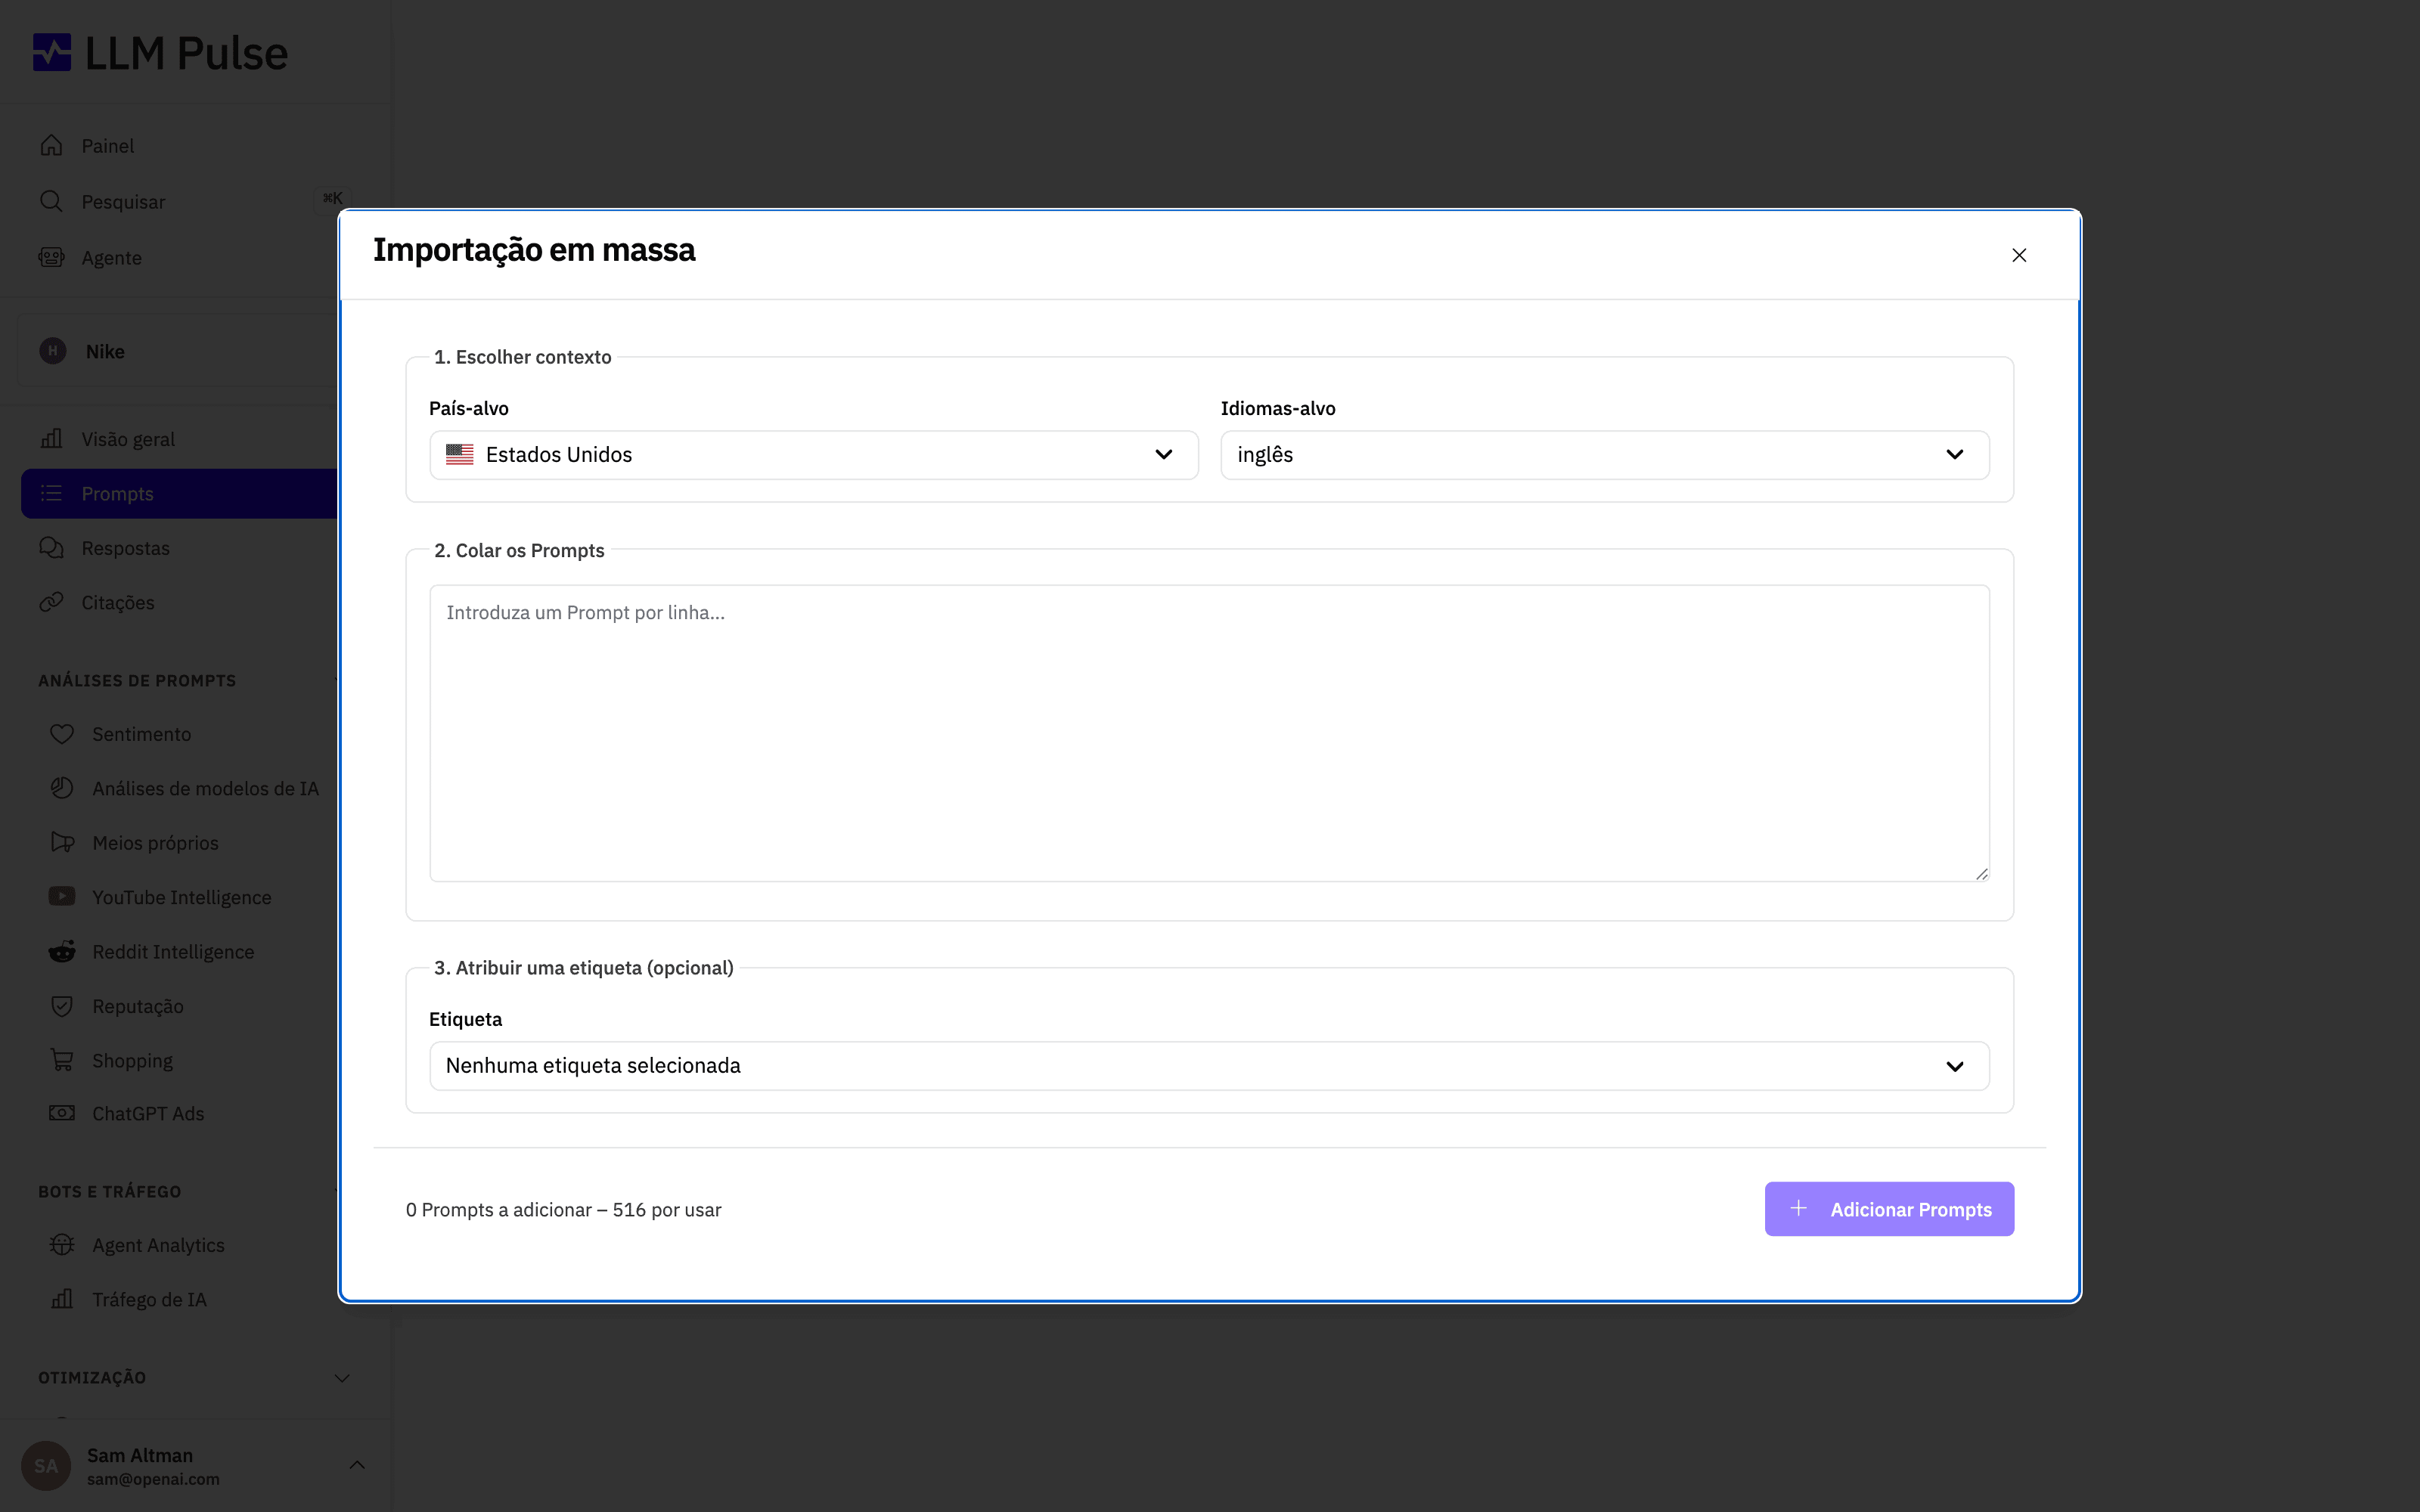Click the Visão geral chart icon

[51, 439]
